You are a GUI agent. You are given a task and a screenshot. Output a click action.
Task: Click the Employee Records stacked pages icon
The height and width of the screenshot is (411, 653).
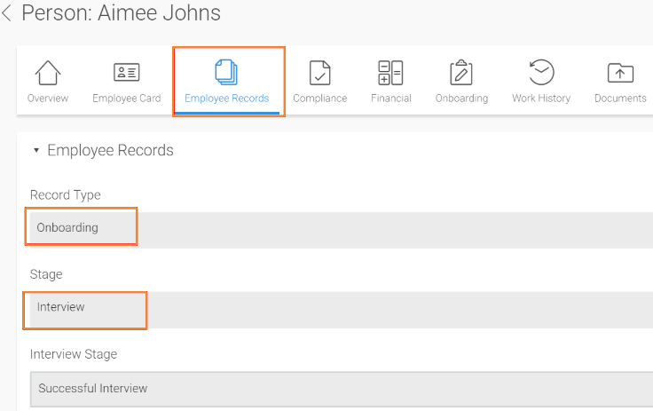point(227,73)
